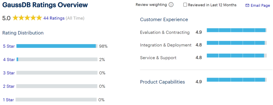Click the Review weighting label
Viewport: 273px width, 105px height.
click(x=151, y=5)
